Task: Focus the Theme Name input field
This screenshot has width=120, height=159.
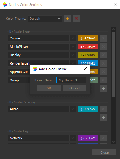Action: pyautogui.click(x=71, y=80)
